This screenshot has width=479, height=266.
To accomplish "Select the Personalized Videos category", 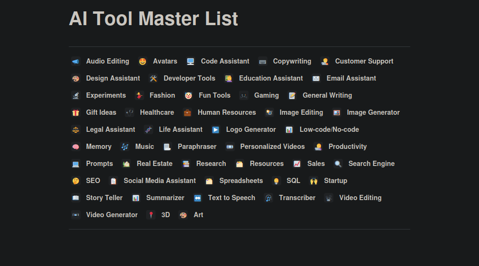I will pyautogui.click(x=273, y=147).
